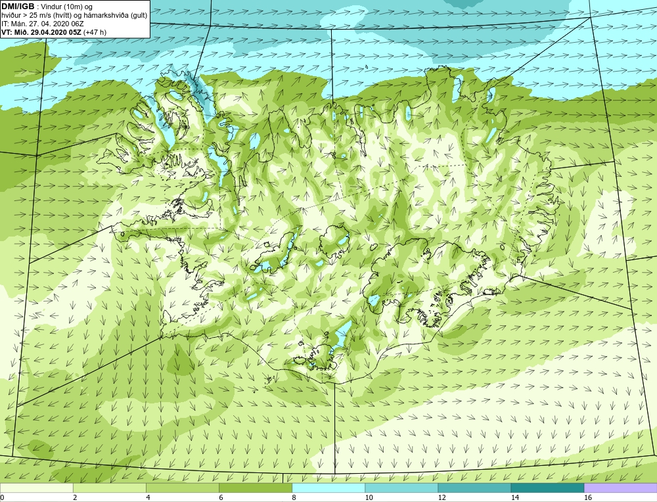This screenshot has height=502, width=657.
Task: Click the 14–16 m/s dark teal swatch
Action: coord(547,488)
